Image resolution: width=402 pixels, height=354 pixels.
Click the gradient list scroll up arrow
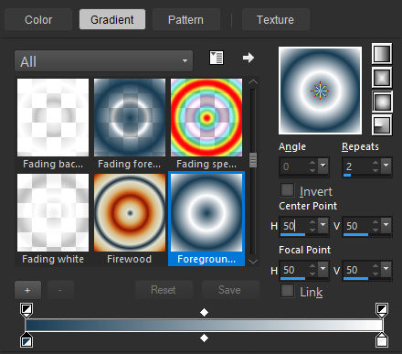(x=253, y=82)
